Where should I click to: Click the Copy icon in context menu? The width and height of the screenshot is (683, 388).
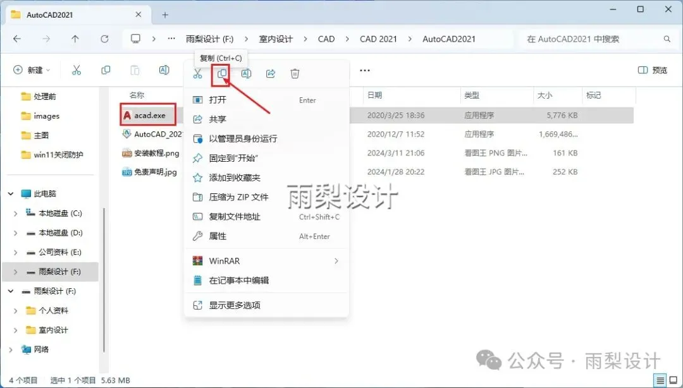[x=222, y=73]
